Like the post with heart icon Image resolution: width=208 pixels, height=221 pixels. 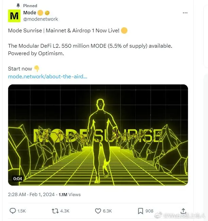[x=98, y=211]
